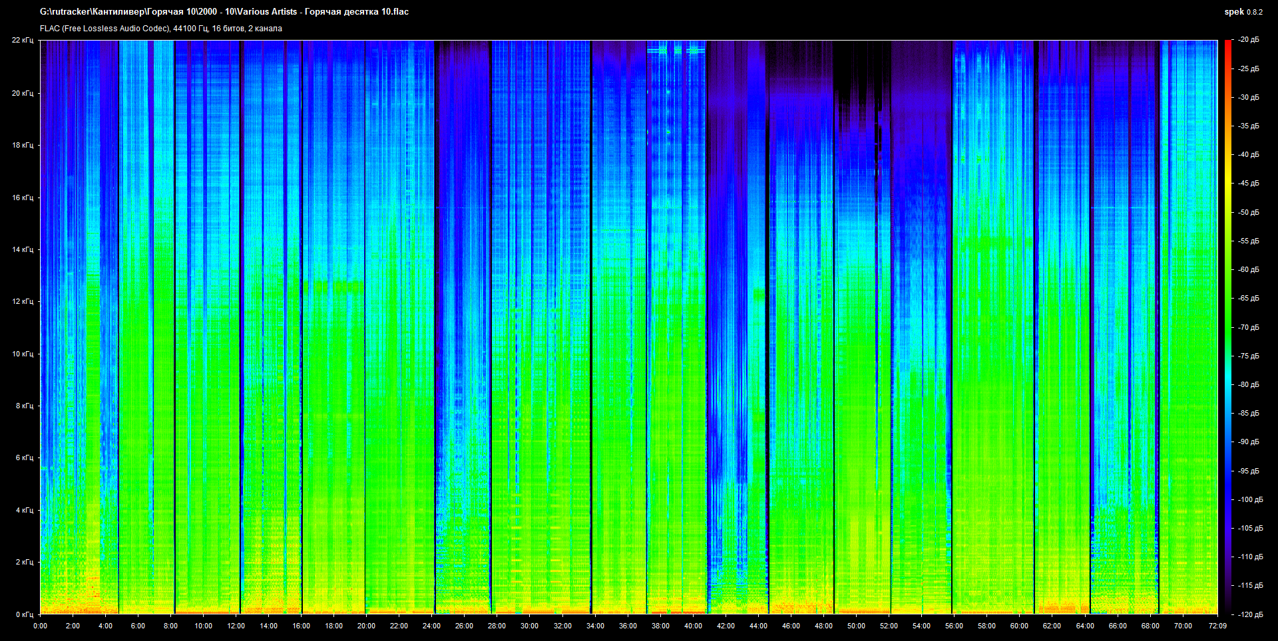Click the -20 дБ scale label
The height and width of the screenshot is (641, 1278).
click(x=1249, y=40)
